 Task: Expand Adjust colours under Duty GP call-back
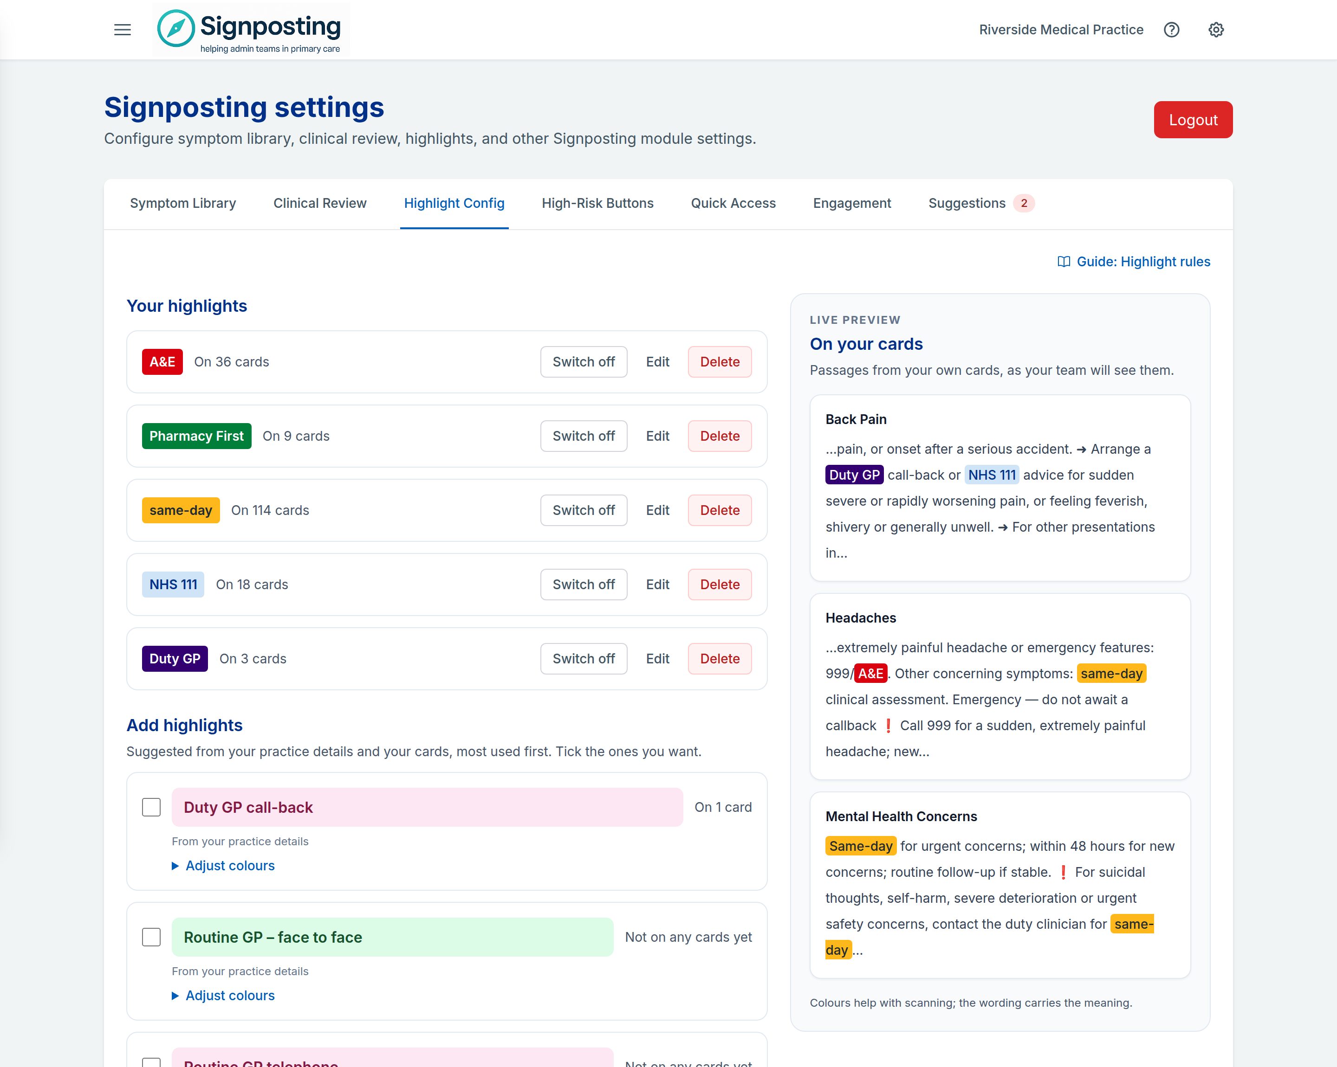click(x=223, y=866)
